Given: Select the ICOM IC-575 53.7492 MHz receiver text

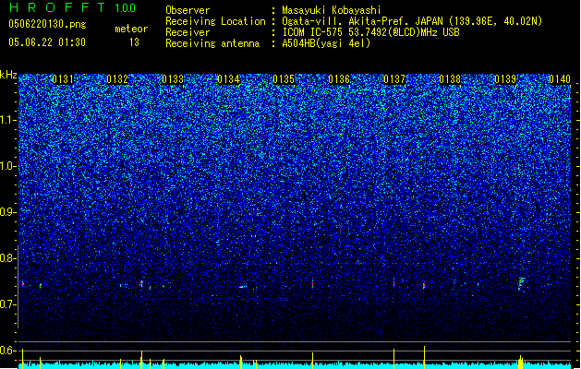Looking at the screenshot, I should [371, 32].
